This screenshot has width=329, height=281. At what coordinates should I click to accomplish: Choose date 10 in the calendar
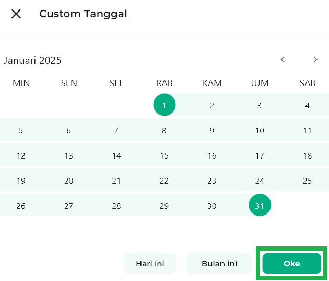[260, 131]
